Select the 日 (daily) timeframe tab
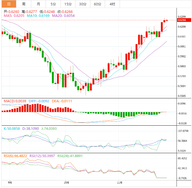Viewport: 192px width, 188px height. click(9, 4)
